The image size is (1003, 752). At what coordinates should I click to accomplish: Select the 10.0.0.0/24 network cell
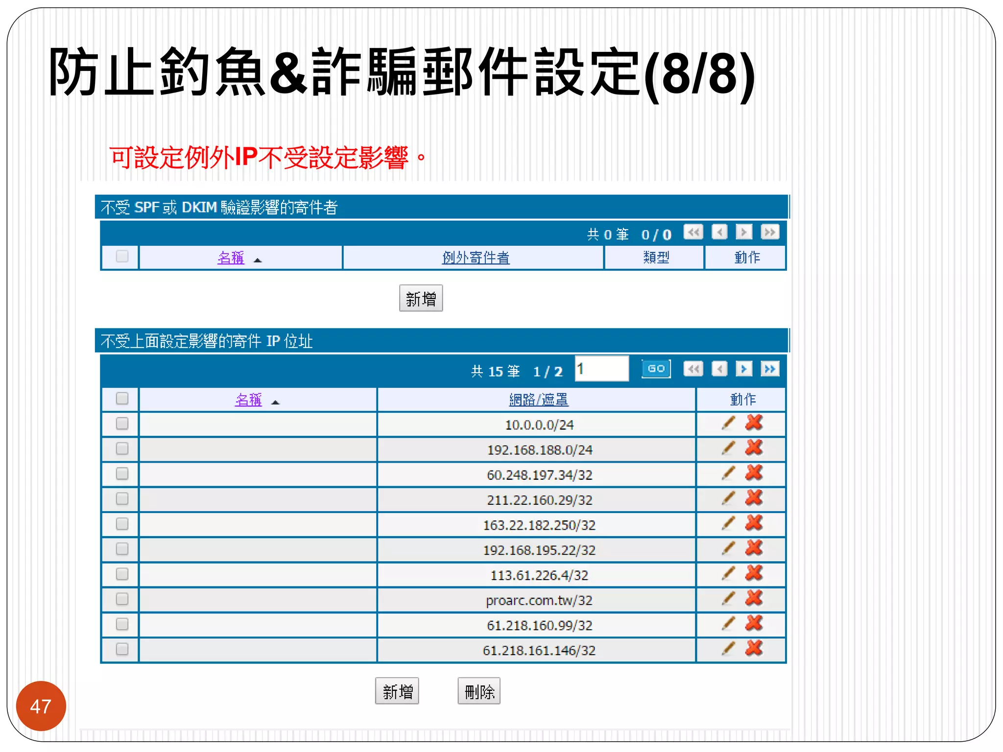pos(537,424)
